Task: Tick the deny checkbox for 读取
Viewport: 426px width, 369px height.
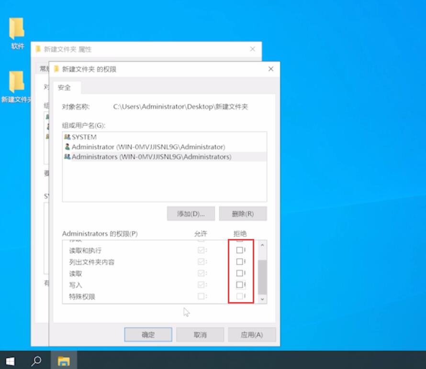Action: [x=239, y=273]
